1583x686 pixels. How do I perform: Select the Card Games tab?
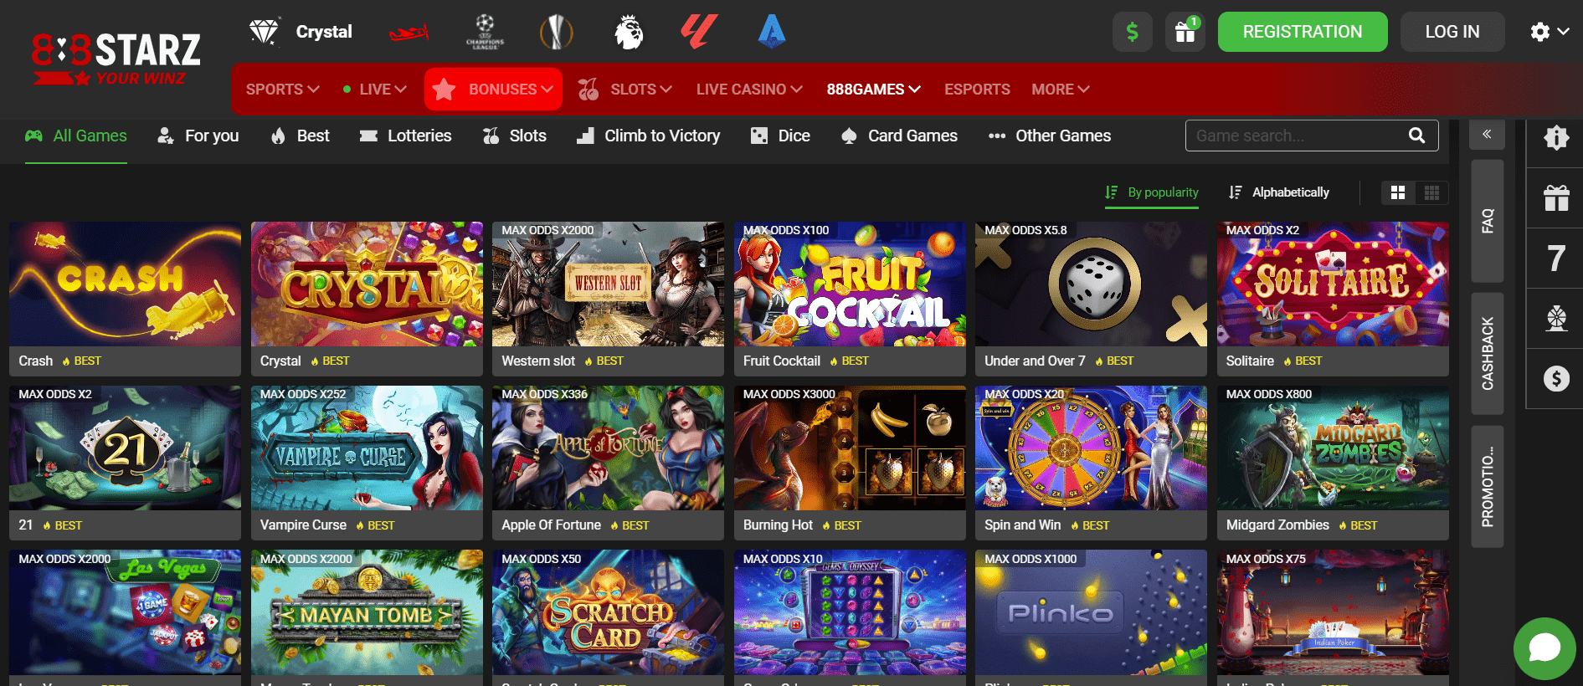tap(900, 136)
